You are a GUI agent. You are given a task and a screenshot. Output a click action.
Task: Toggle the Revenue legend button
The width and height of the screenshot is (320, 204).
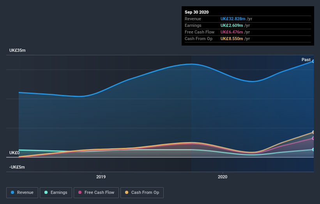pyautogui.click(x=22, y=193)
